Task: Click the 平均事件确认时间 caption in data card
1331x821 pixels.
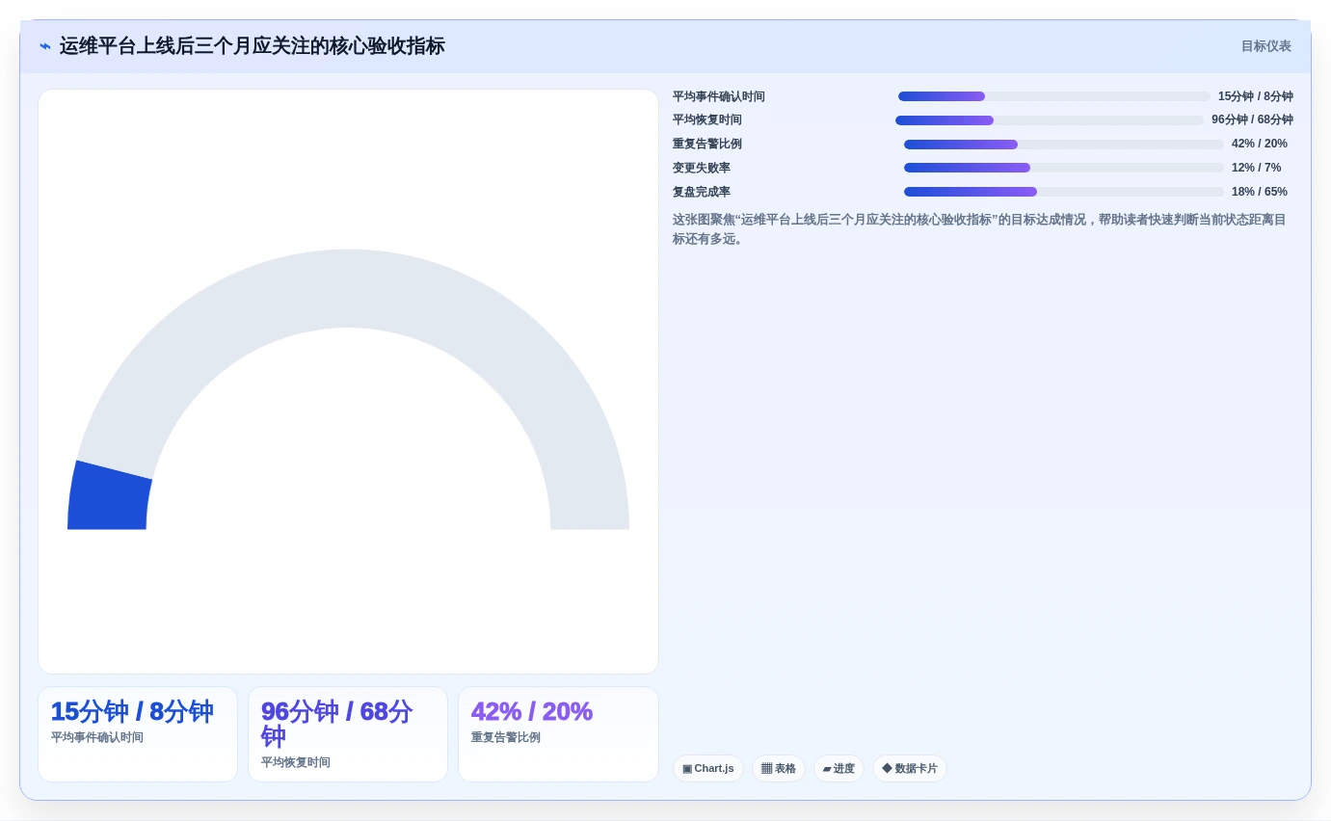Action: (x=97, y=737)
